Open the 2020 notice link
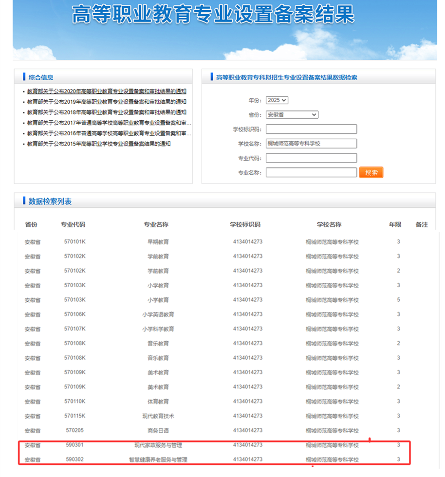This screenshot has height=477, width=445. point(107,91)
